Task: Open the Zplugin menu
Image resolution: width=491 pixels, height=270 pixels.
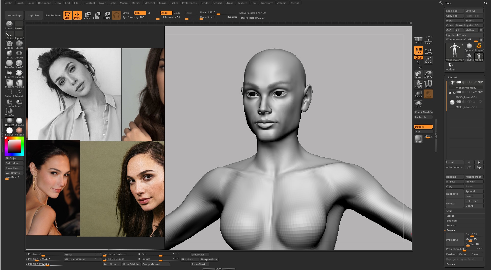Action: tap(282, 3)
